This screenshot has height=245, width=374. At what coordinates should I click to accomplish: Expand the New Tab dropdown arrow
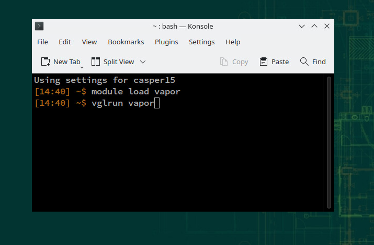click(82, 67)
